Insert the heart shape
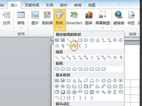This screenshot has height=106, width=142. pyautogui.click(x=98, y=92)
